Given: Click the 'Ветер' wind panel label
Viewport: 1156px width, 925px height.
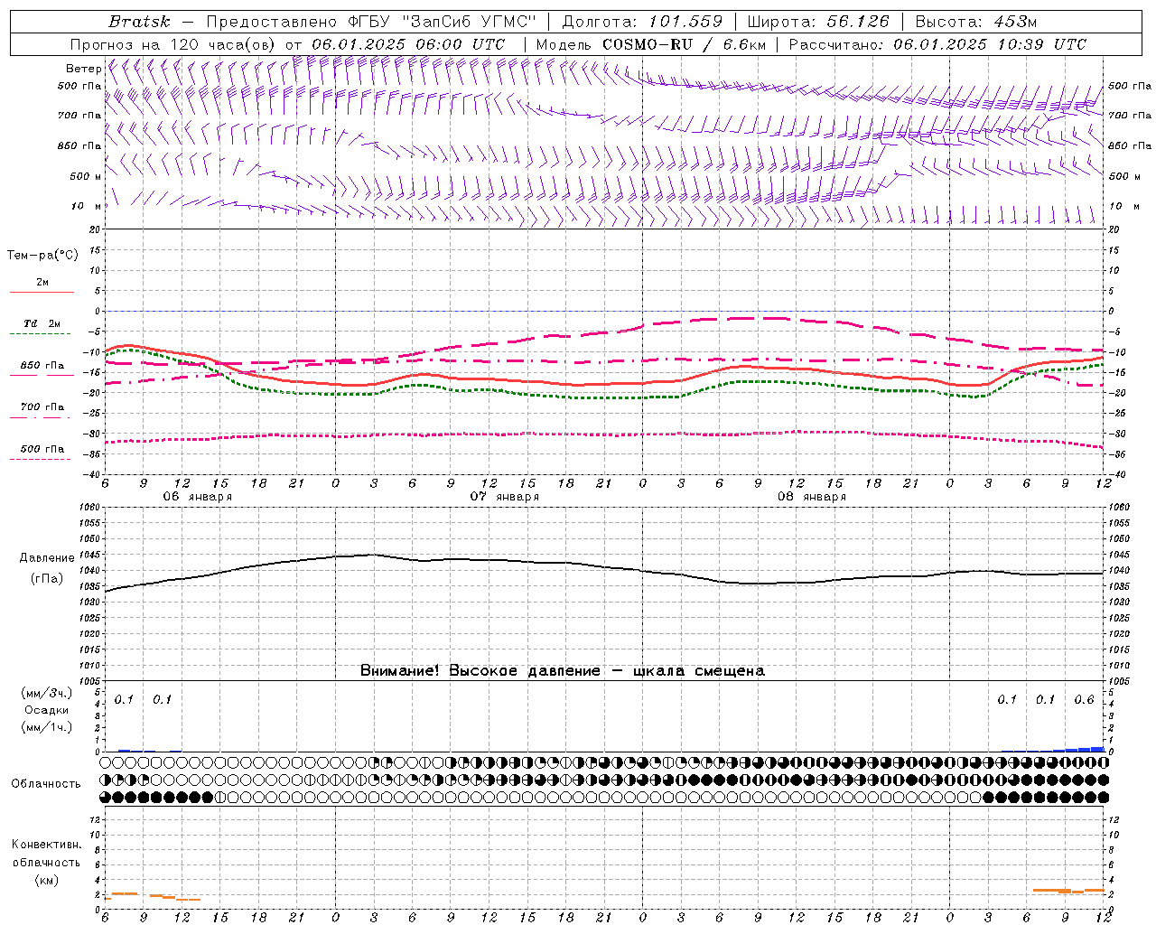Looking at the screenshot, I should pos(83,69).
